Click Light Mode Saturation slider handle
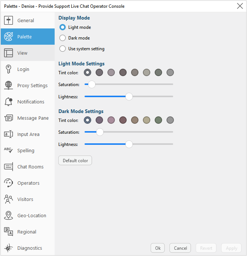The height and width of the screenshot is (256, 247). pos(92,84)
